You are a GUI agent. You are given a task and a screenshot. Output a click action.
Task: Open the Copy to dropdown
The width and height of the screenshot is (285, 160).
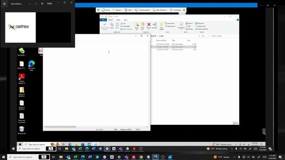click(142, 26)
